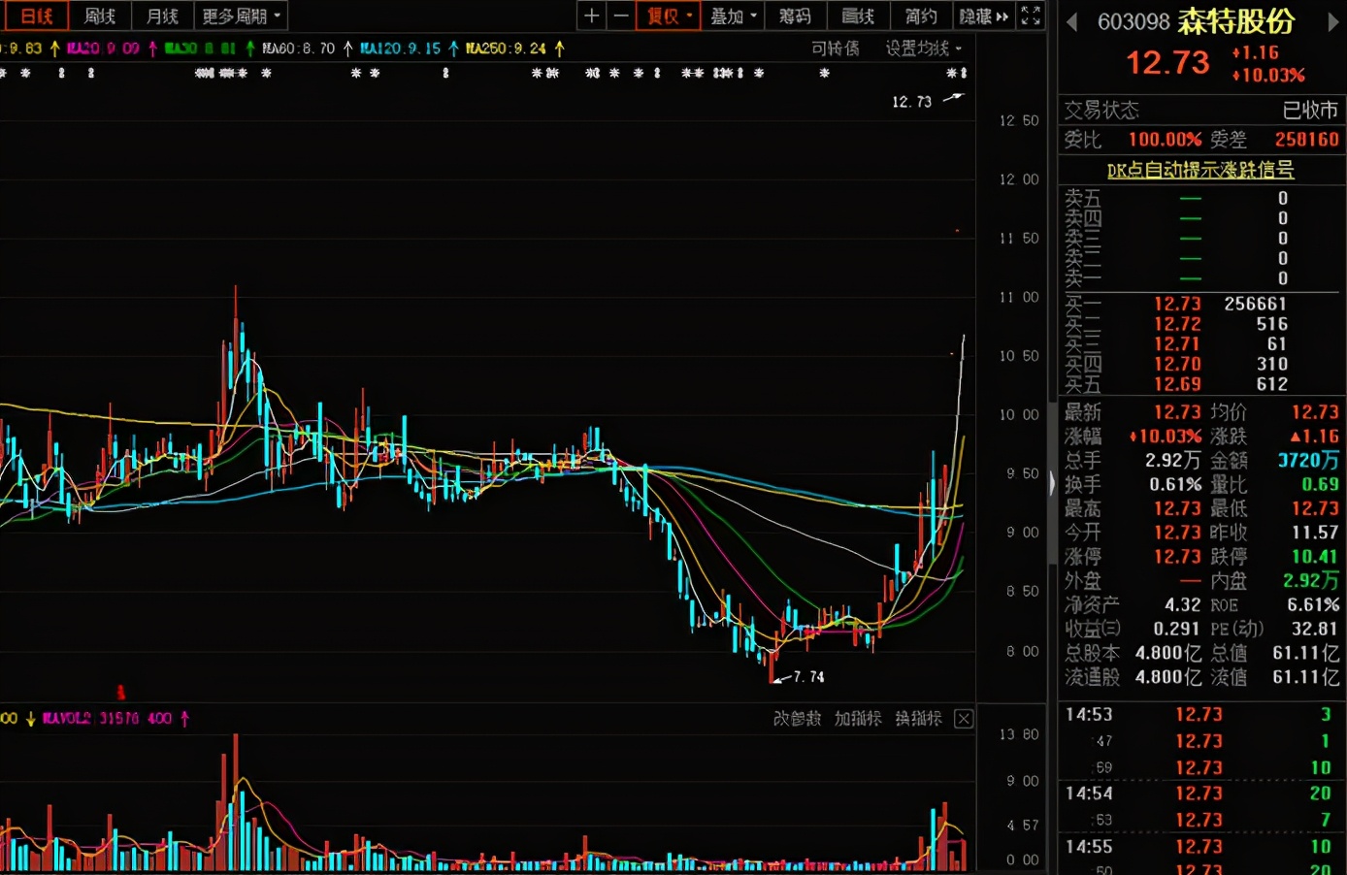Click the red event marker below the chart
The image size is (1347, 875).
[x=121, y=693]
